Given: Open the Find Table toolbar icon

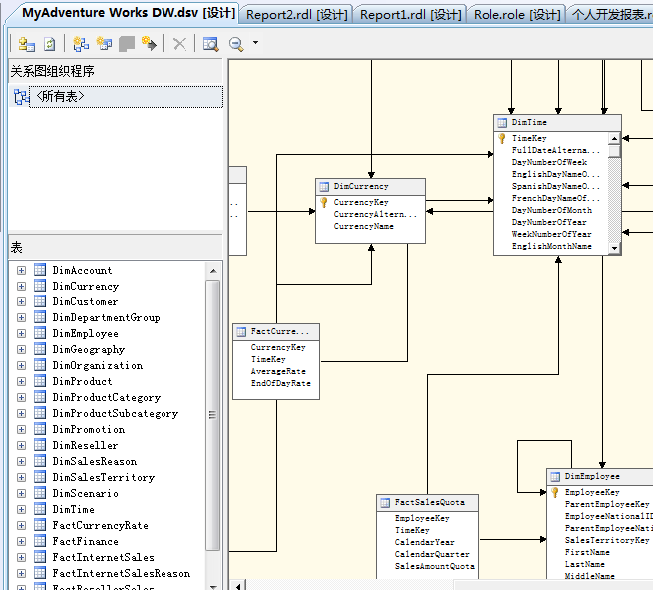Looking at the screenshot, I should point(210,43).
